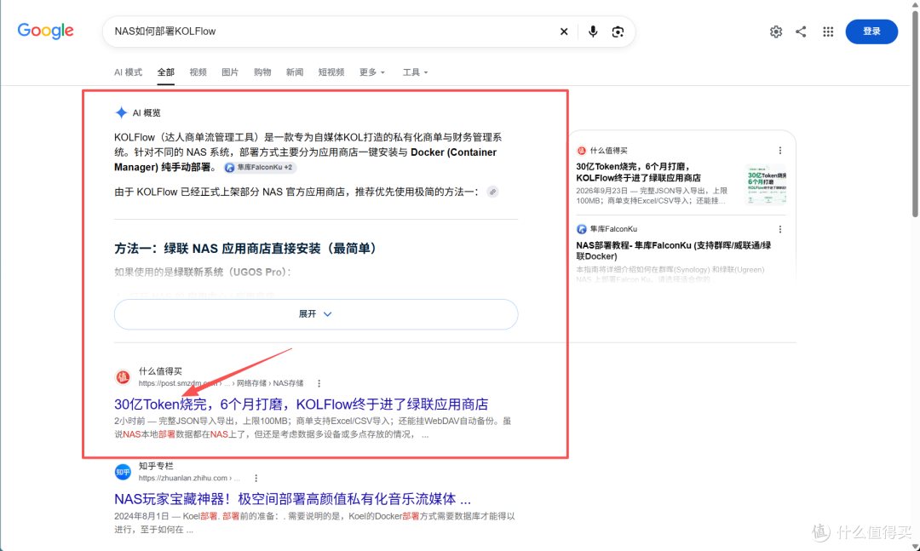This screenshot has height=551, width=920.
Task: Open result 30亿Token烧完，6个月打磨 title link
Action: point(301,405)
